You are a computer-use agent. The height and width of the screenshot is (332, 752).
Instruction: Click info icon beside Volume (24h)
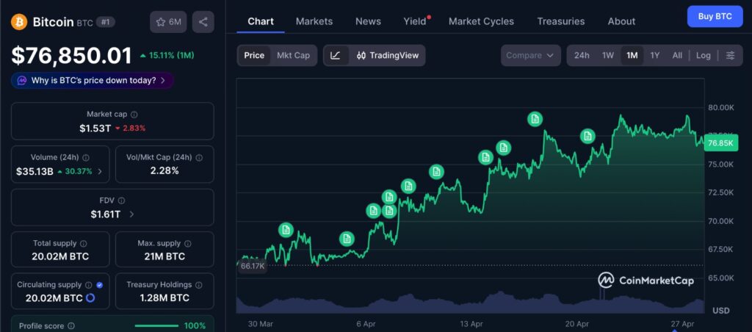tap(86, 157)
